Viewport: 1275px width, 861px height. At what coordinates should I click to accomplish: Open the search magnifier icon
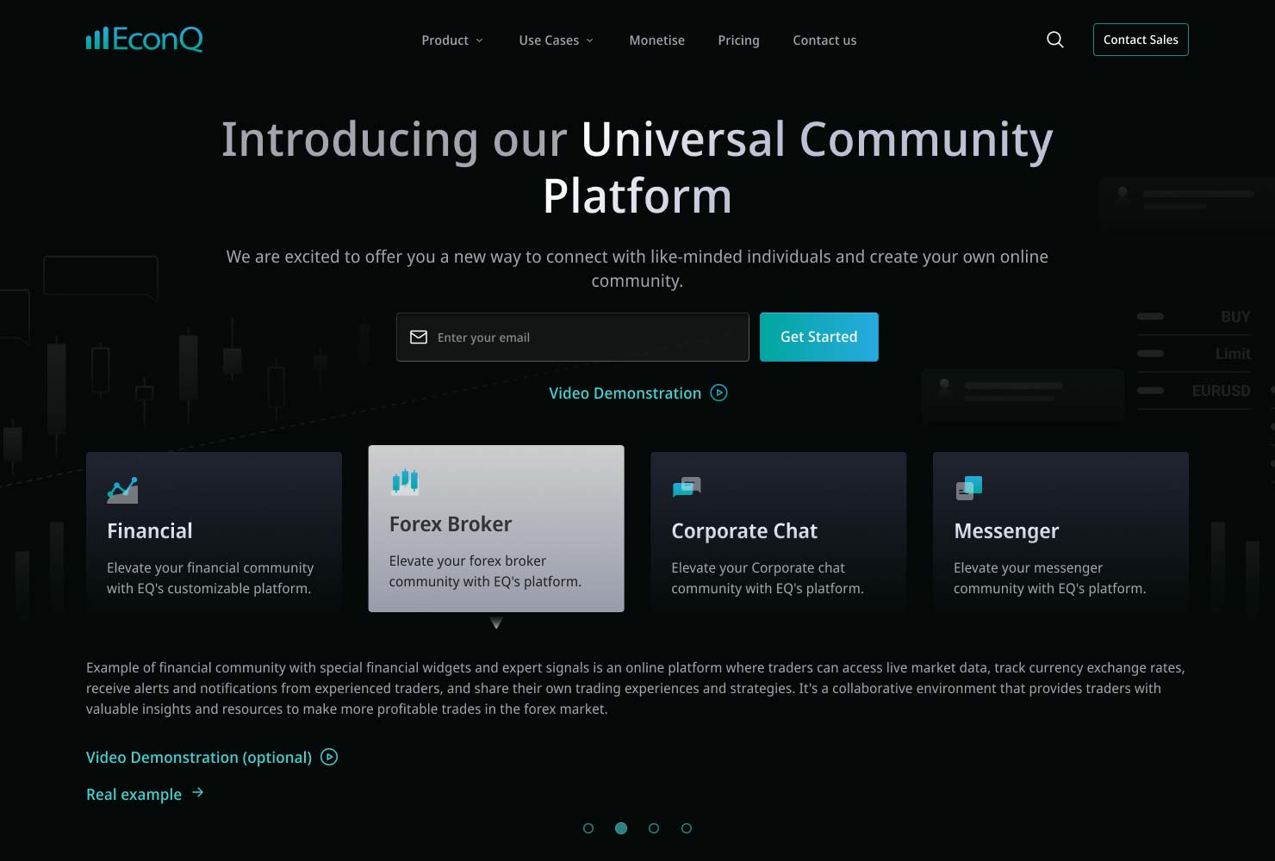point(1054,40)
